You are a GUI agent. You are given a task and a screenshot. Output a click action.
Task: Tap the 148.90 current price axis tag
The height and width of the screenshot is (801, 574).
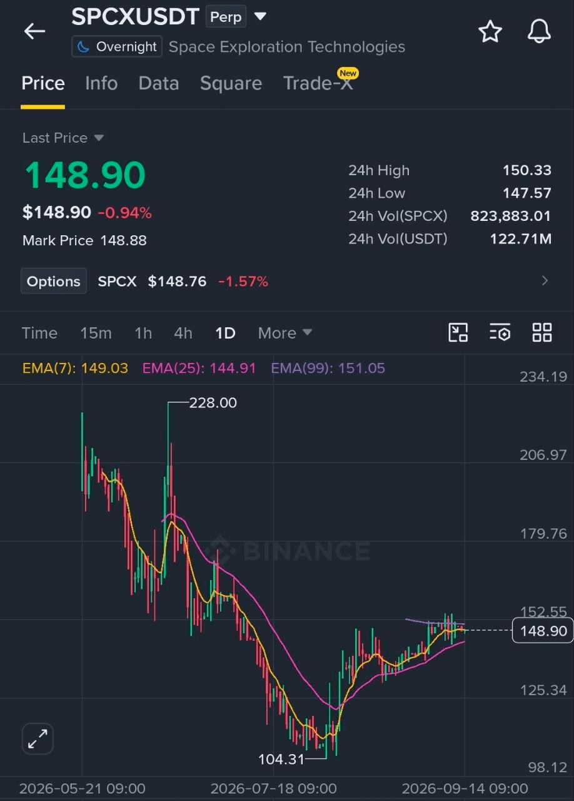click(543, 631)
